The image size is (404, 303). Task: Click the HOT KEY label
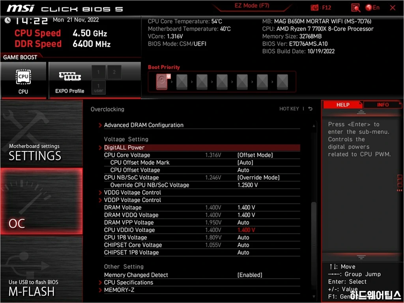289,109
